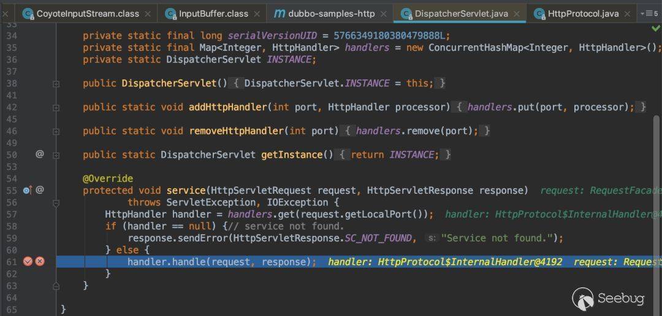The image size is (662, 316).
Task: Click the @ gutter marker on line 50
Action: [40, 155]
